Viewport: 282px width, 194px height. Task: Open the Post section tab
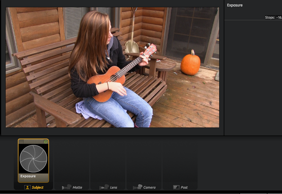pyautogui.click(x=180, y=187)
